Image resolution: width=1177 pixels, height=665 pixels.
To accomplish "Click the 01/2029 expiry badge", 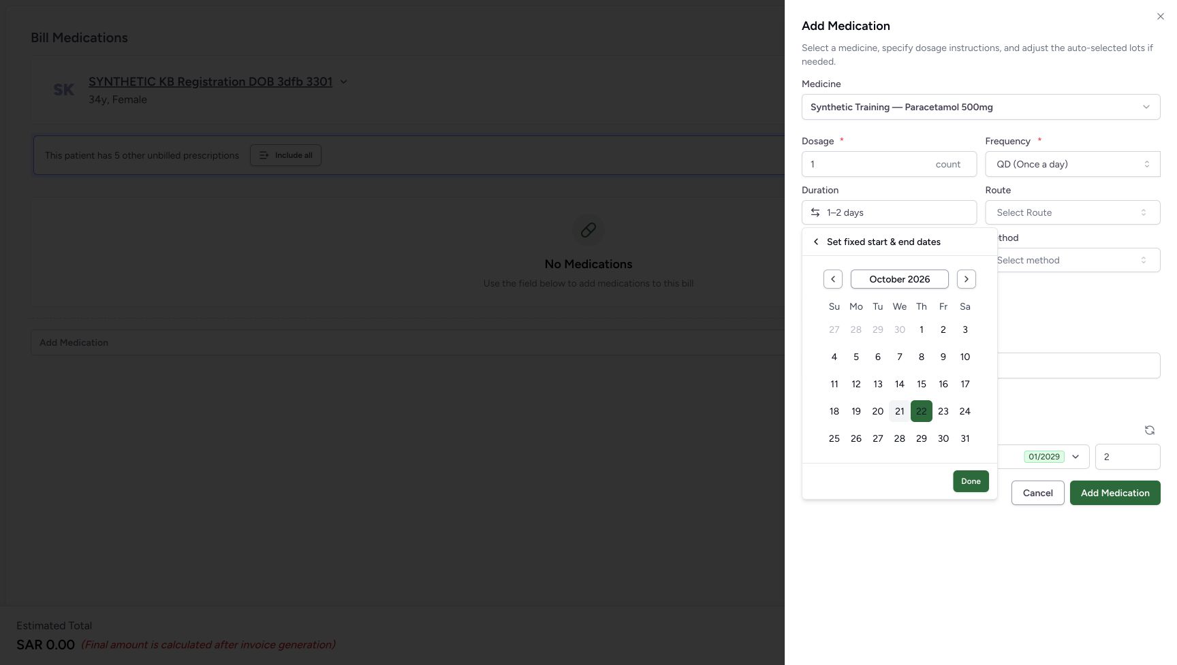I will [x=1043, y=457].
